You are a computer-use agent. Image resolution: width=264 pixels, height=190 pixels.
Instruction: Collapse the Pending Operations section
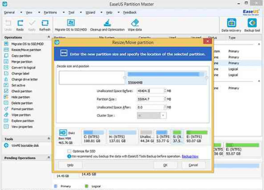tap(49, 157)
